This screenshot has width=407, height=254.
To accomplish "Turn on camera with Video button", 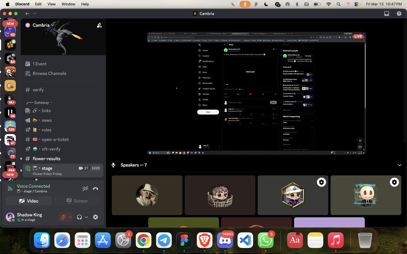I will (29, 201).
